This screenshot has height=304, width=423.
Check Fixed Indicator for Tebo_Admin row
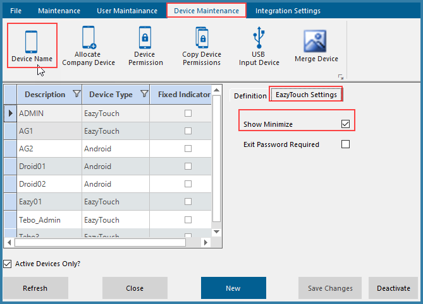click(x=188, y=220)
